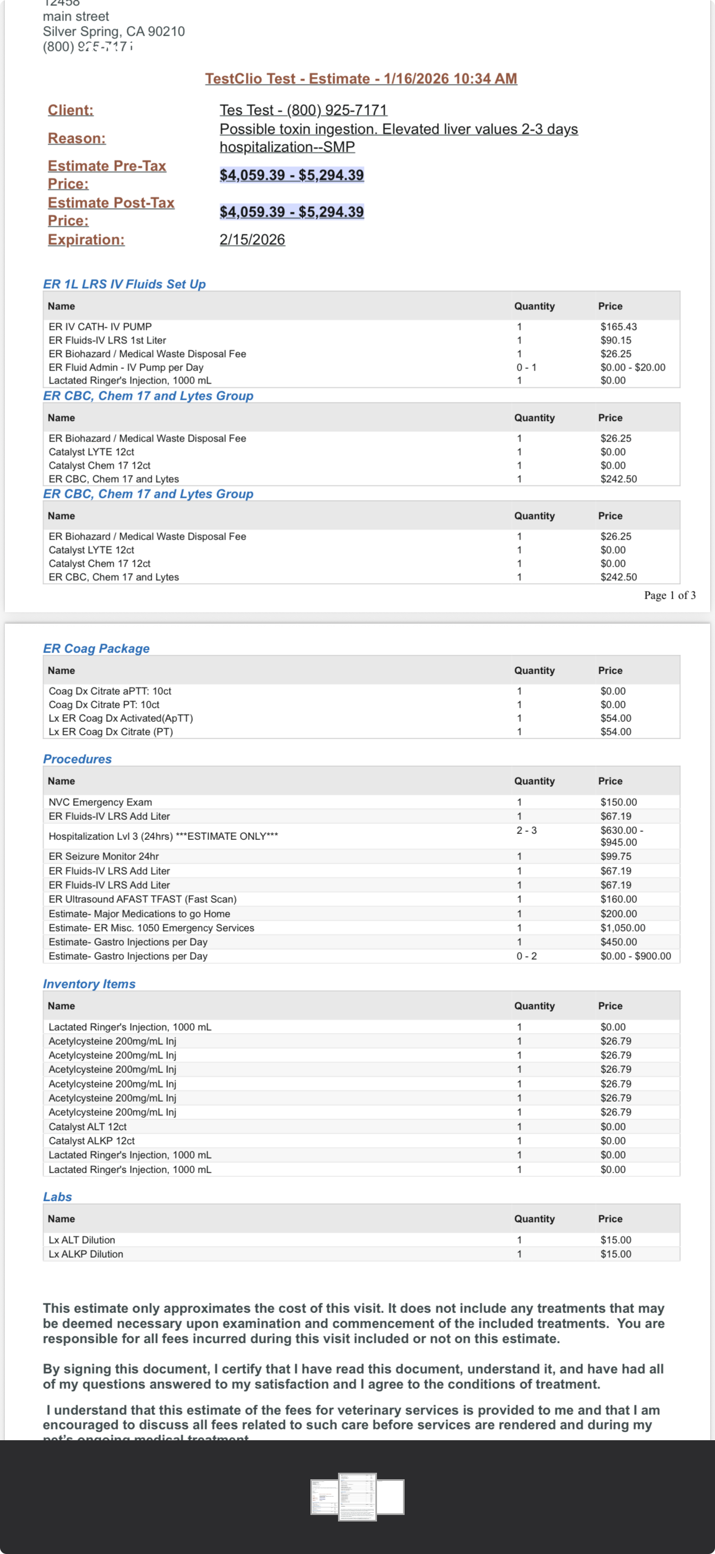The image size is (715, 1554).
Task: Open the page 1 thumbnail
Action: point(324,1497)
